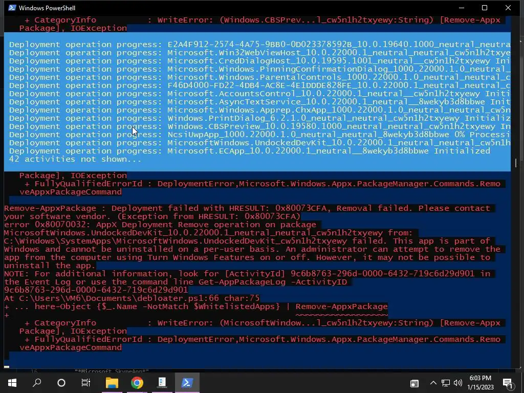Image resolution: width=524 pixels, height=393 pixels.
Task: Open the Windows Start menu
Action: click(x=12, y=383)
